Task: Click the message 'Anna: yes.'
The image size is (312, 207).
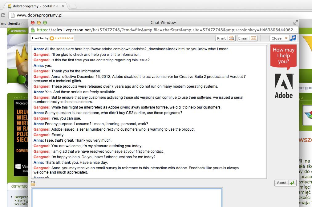Action: [43, 66]
